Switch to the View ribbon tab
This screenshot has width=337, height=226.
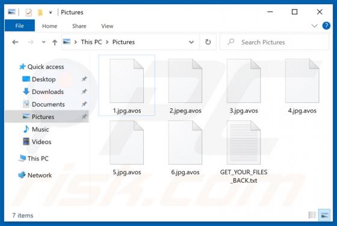click(107, 26)
